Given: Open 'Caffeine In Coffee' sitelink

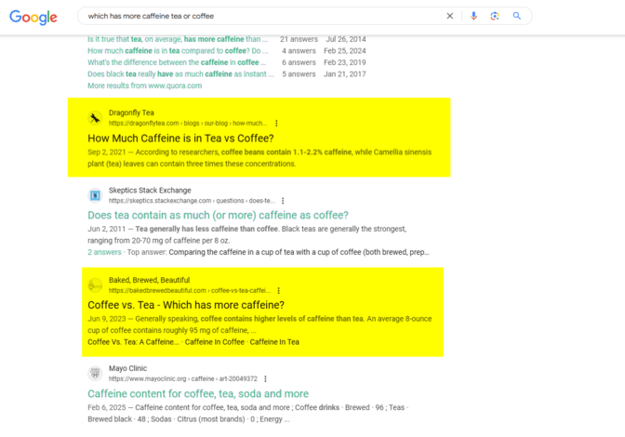Looking at the screenshot, I should click(x=215, y=342).
